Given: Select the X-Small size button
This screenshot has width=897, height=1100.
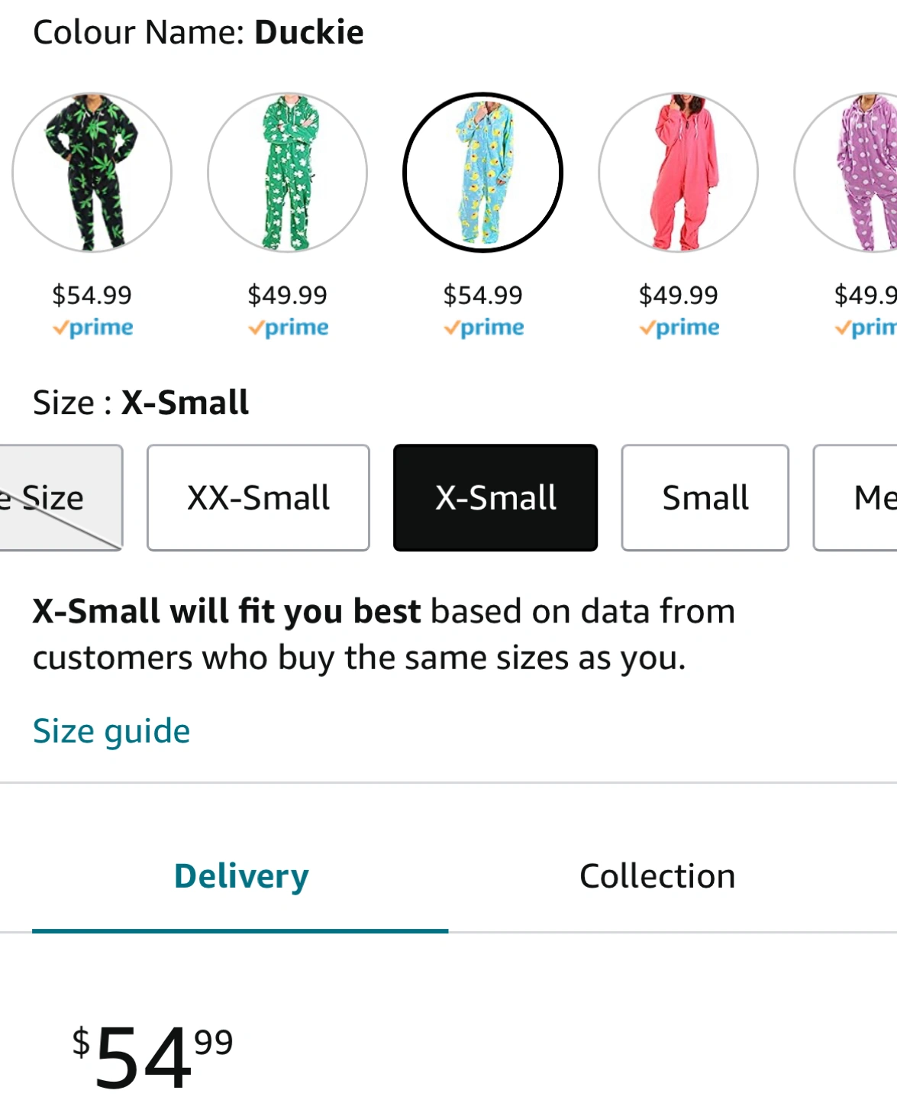Looking at the screenshot, I should (495, 497).
